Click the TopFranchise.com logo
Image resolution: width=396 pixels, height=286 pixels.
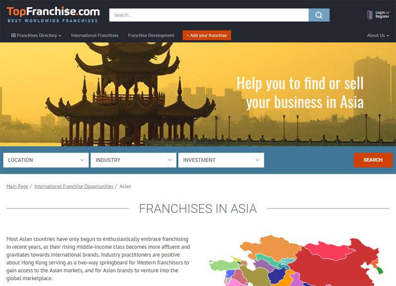click(53, 15)
